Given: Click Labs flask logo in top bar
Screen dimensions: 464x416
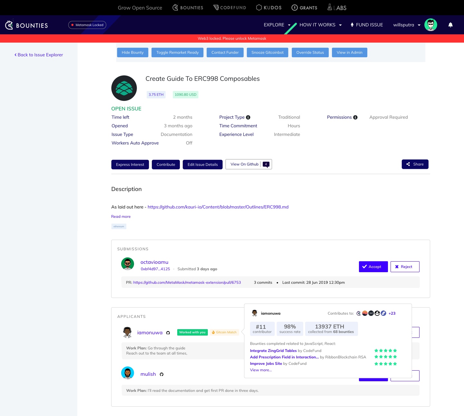Looking at the screenshot, I should [337, 7].
